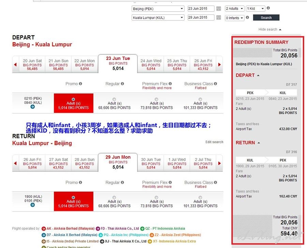Click the Regular info icon in Depart section
Viewport: 307px width, 248px height.
coord(122,84)
